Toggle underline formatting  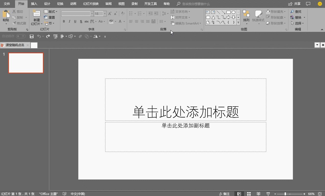[x=75, y=21]
